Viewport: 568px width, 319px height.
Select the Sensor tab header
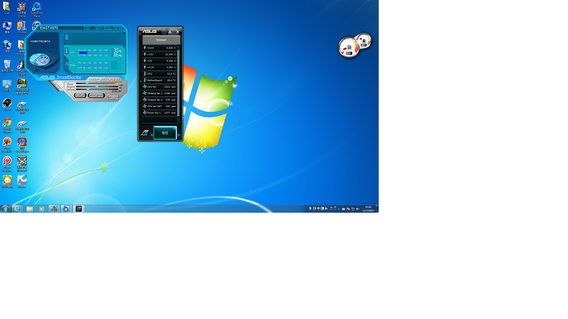pyautogui.click(x=161, y=40)
